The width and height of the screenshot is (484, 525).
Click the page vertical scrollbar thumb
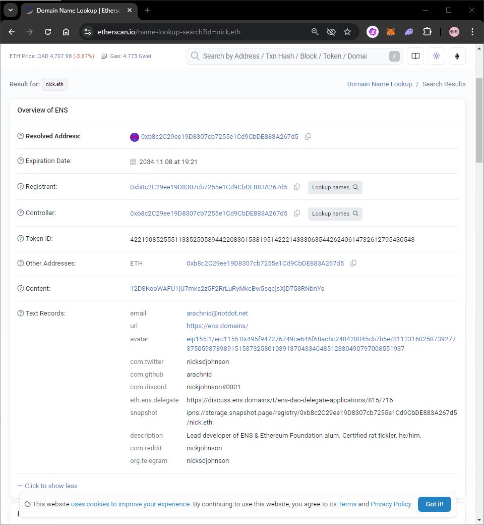[x=479, y=120]
